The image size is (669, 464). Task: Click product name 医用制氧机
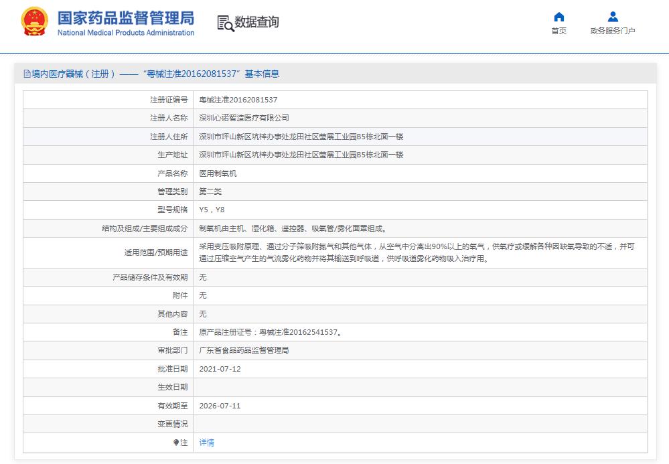point(218,173)
